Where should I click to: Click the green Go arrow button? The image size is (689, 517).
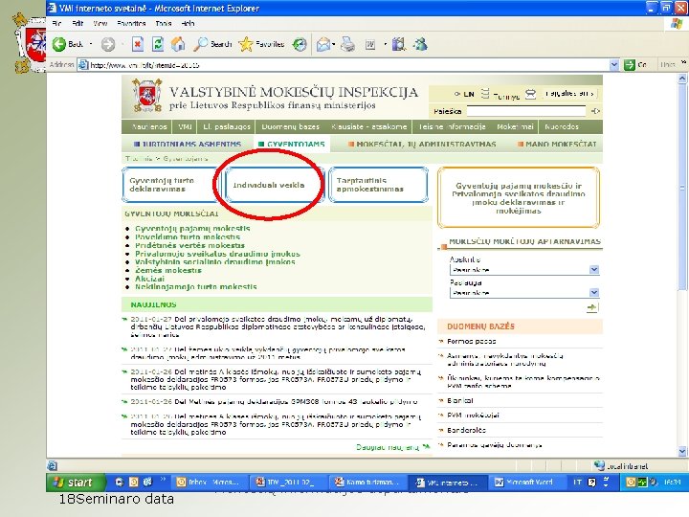click(x=630, y=65)
